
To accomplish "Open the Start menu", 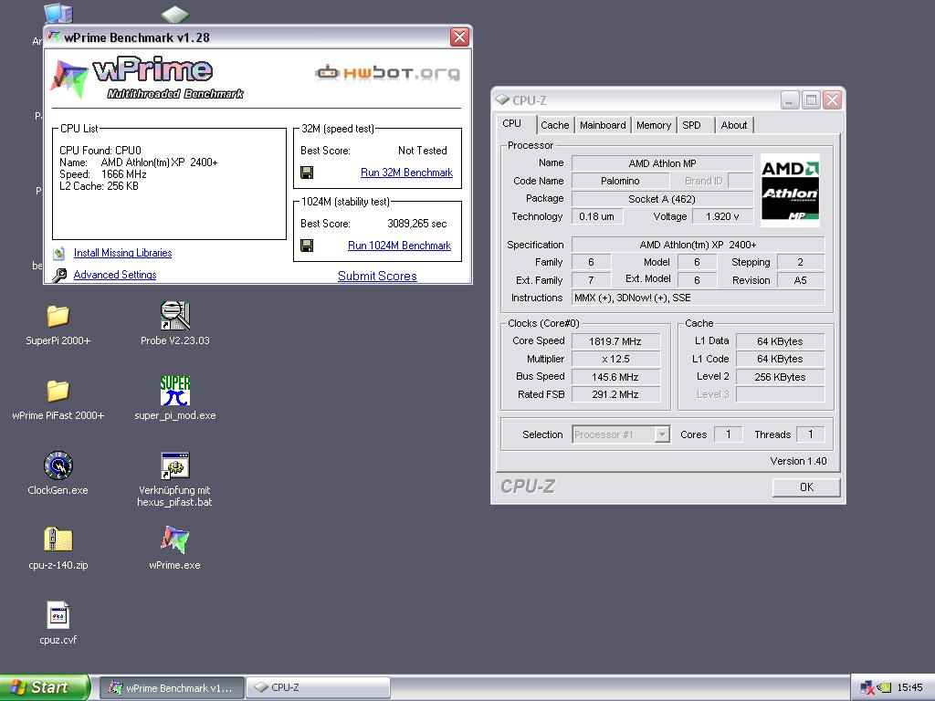I will [45, 687].
